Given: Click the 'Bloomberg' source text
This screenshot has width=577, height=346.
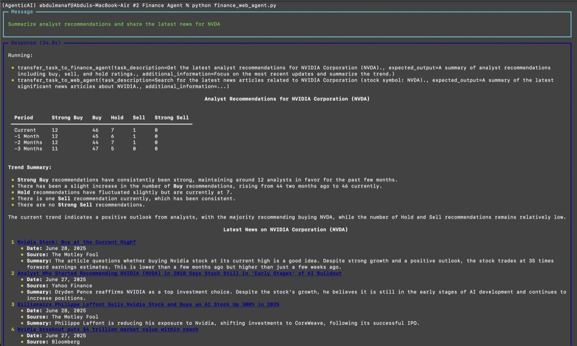Looking at the screenshot, I should [66, 342].
